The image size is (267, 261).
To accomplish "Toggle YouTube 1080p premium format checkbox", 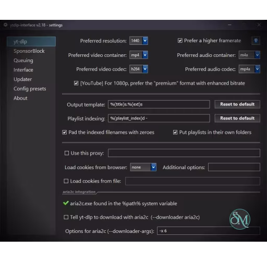I will (76, 83).
